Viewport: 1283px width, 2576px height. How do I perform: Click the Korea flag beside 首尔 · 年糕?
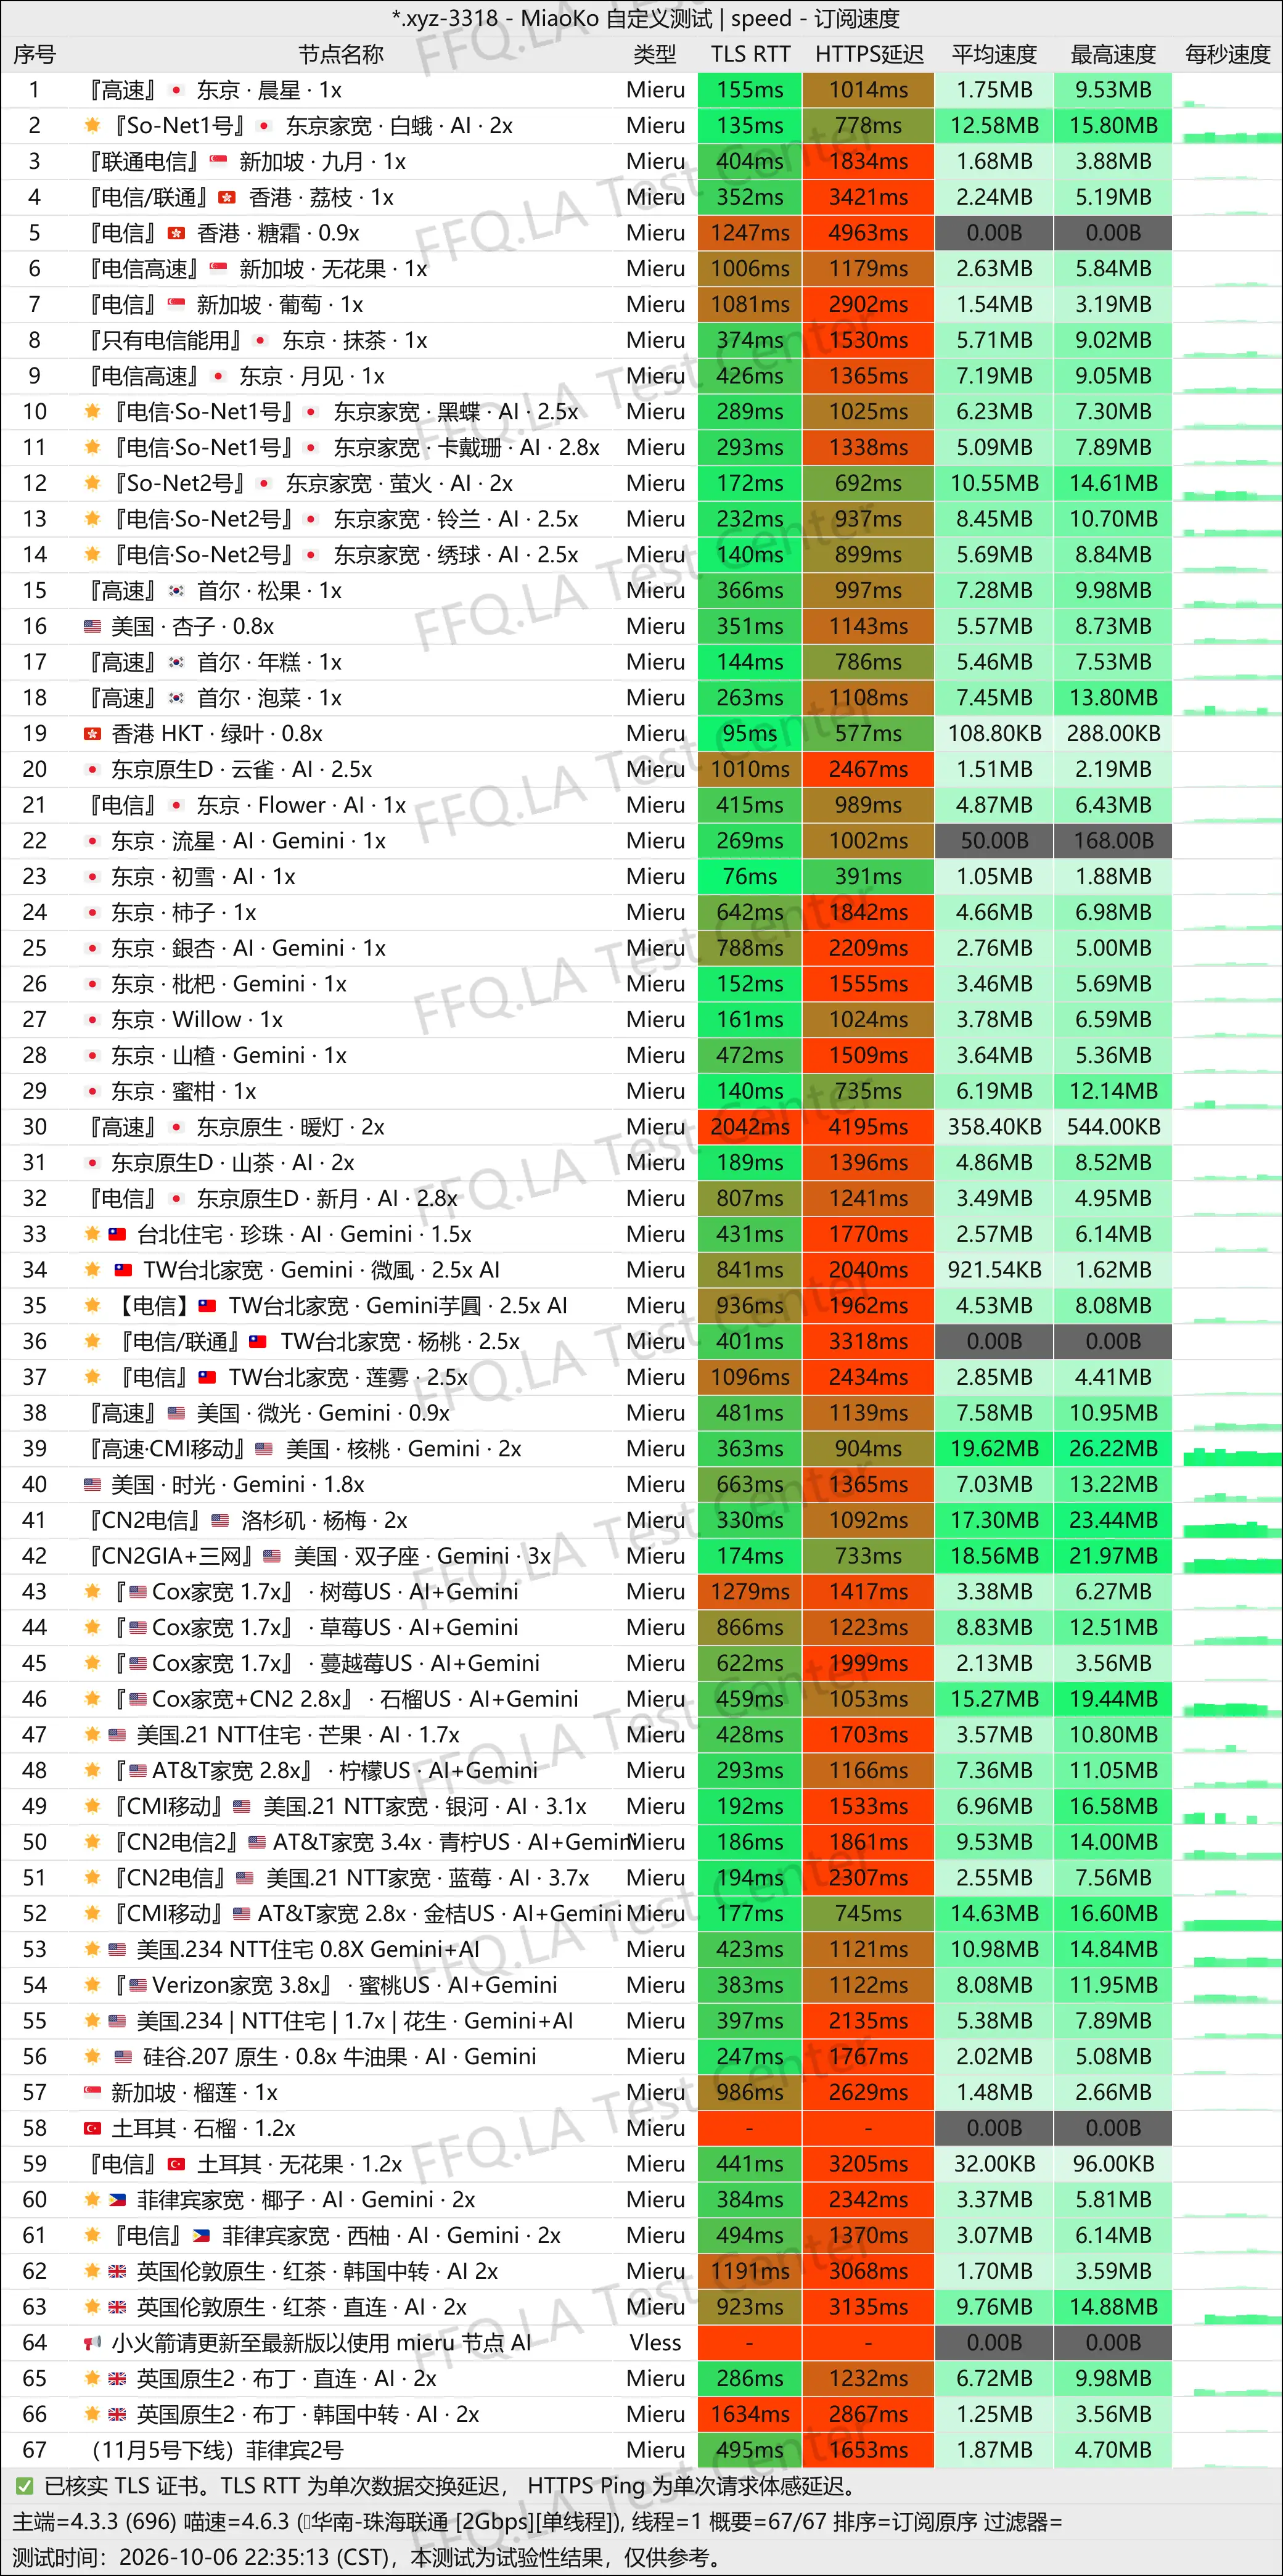pyautogui.click(x=177, y=662)
